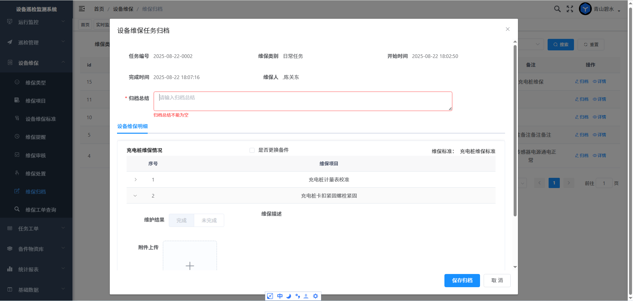Open the user avatar in the header

[x=585, y=9]
